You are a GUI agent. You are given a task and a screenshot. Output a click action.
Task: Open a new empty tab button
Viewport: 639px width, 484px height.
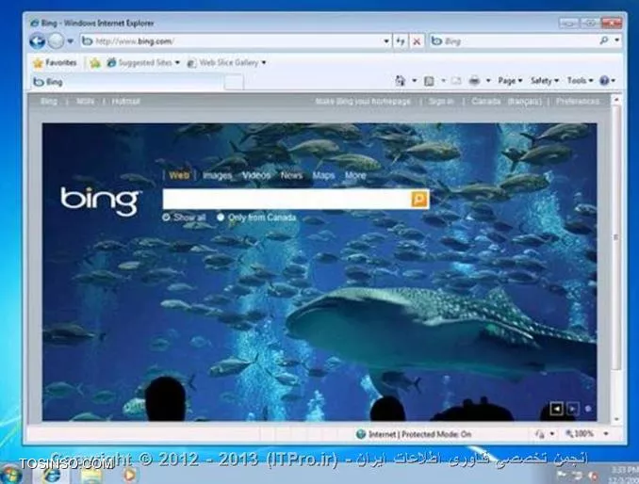pyautogui.click(x=234, y=82)
